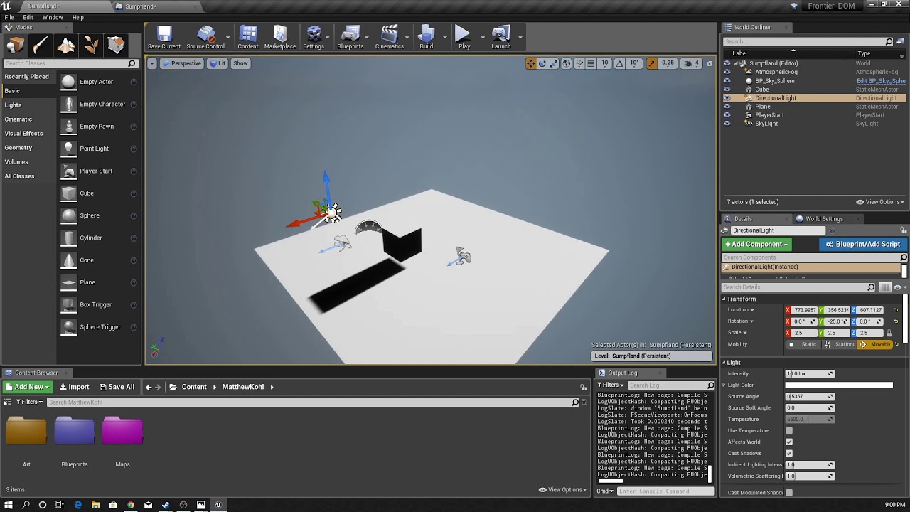Open the Blueprints folder thumbnail
910x512 pixels.
pos(74,432)
